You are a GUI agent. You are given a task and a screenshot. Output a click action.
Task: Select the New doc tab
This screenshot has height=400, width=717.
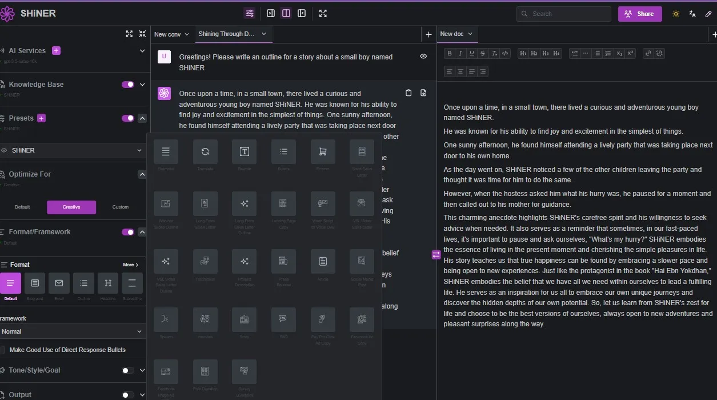click(x=451, y=34)
